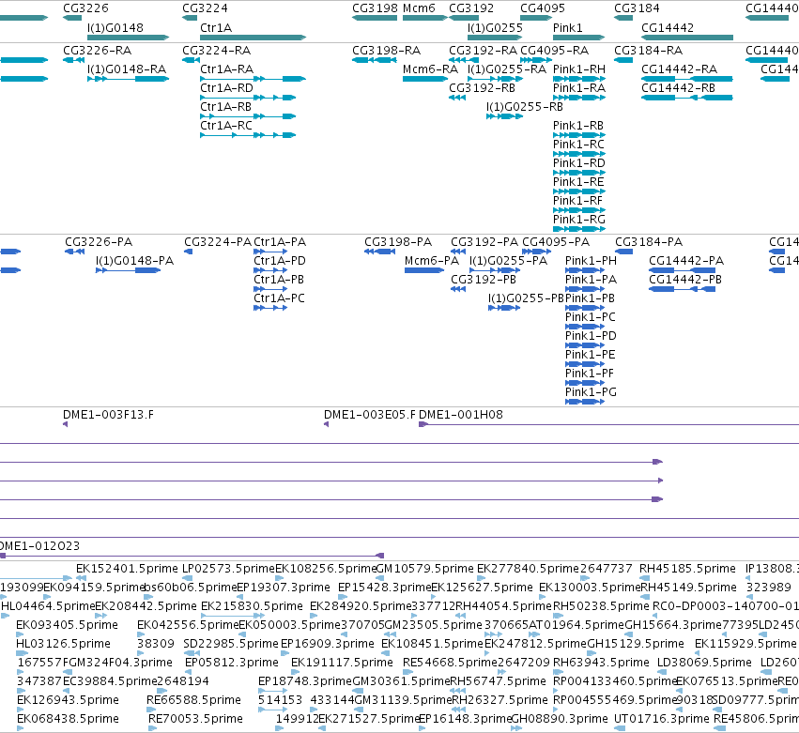
Task: Click EST EK115929.5prime
Action: click(745, 643)
